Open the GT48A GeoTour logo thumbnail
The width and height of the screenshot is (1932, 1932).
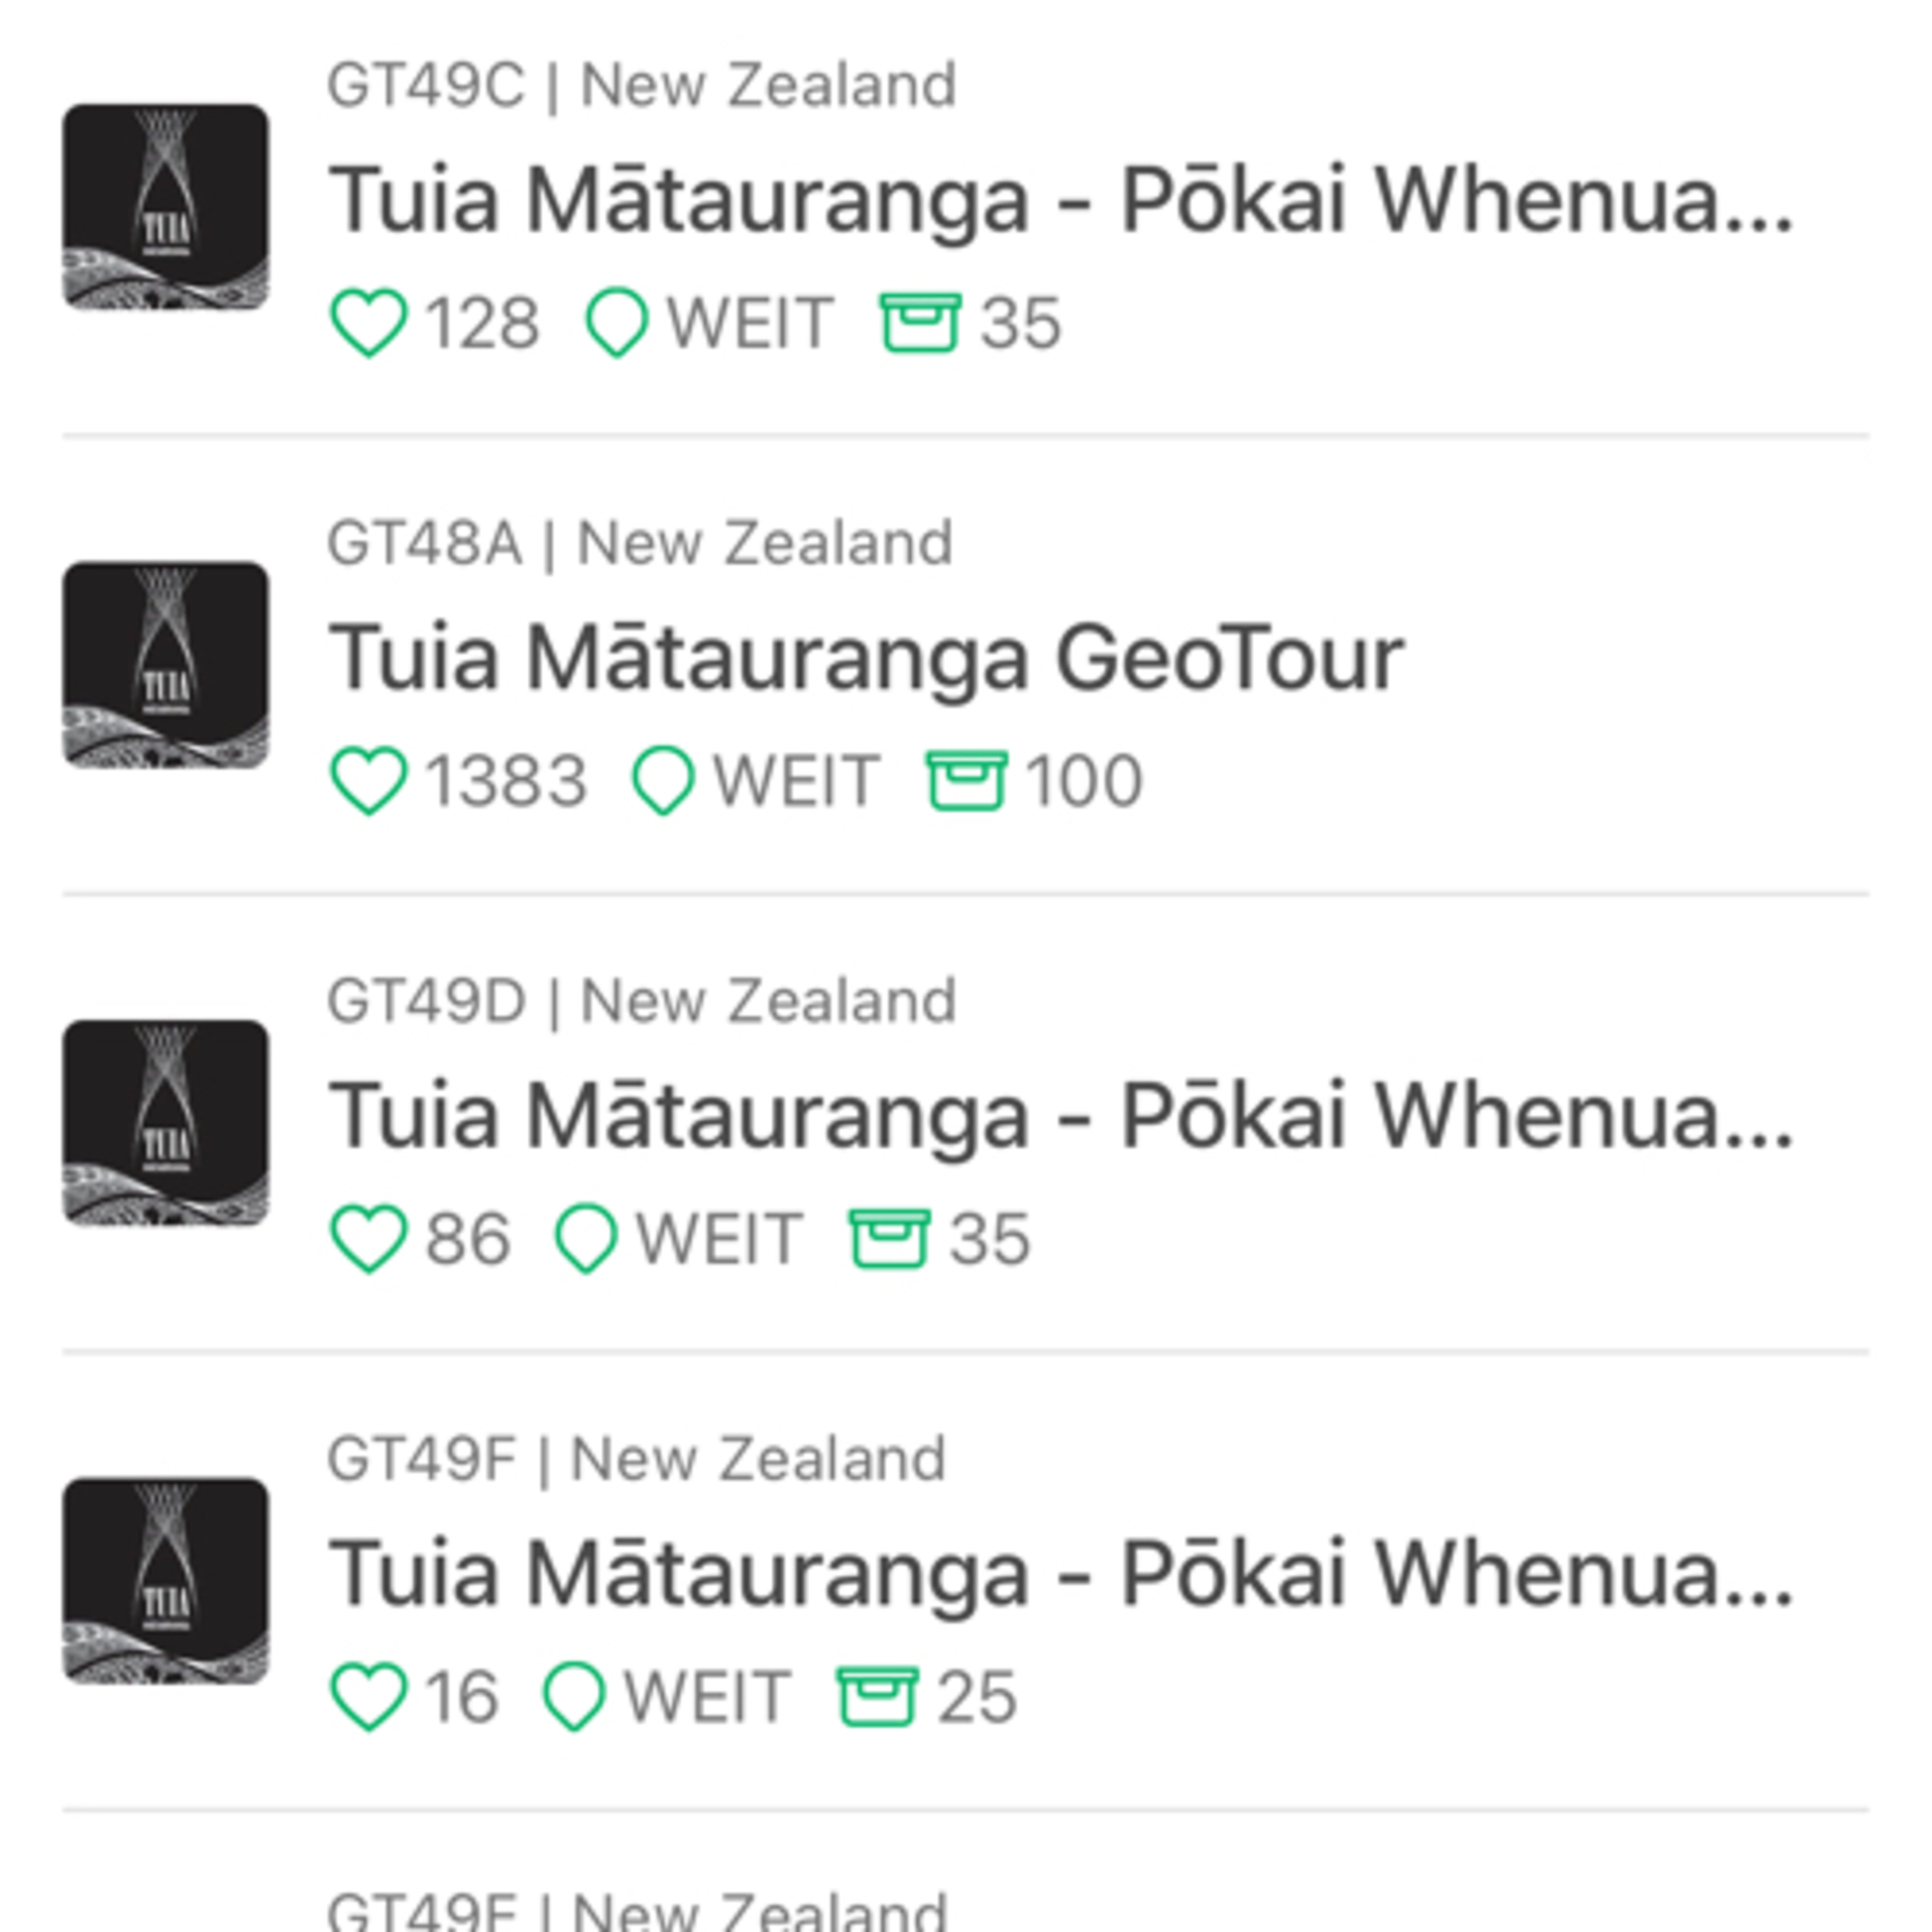(x=166, y=665)
